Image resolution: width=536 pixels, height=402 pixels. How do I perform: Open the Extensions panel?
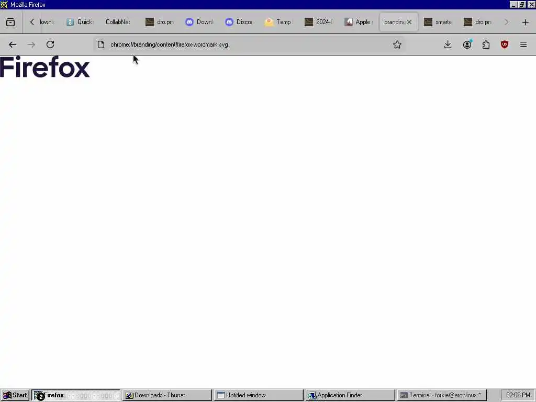(x=486, y=44)
